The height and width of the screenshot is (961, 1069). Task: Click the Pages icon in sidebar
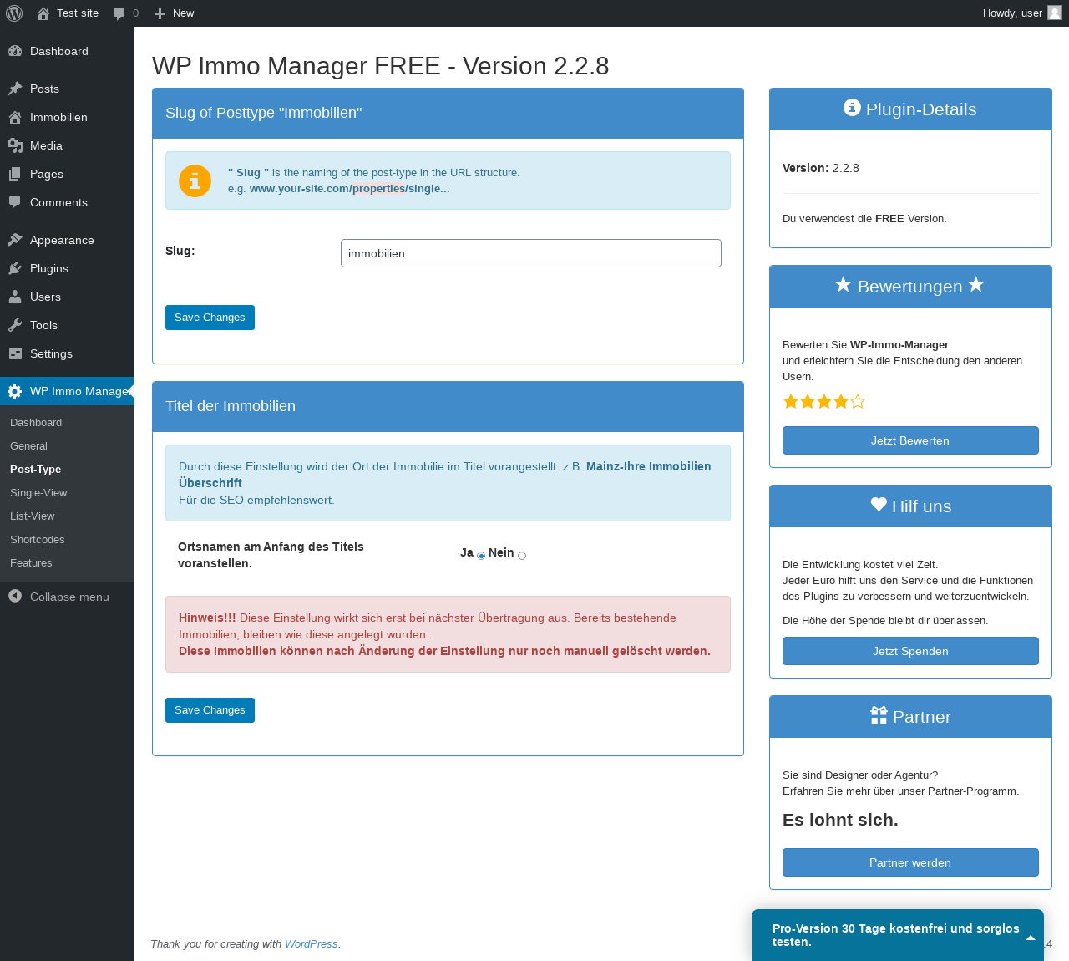[x=15, y=174]
